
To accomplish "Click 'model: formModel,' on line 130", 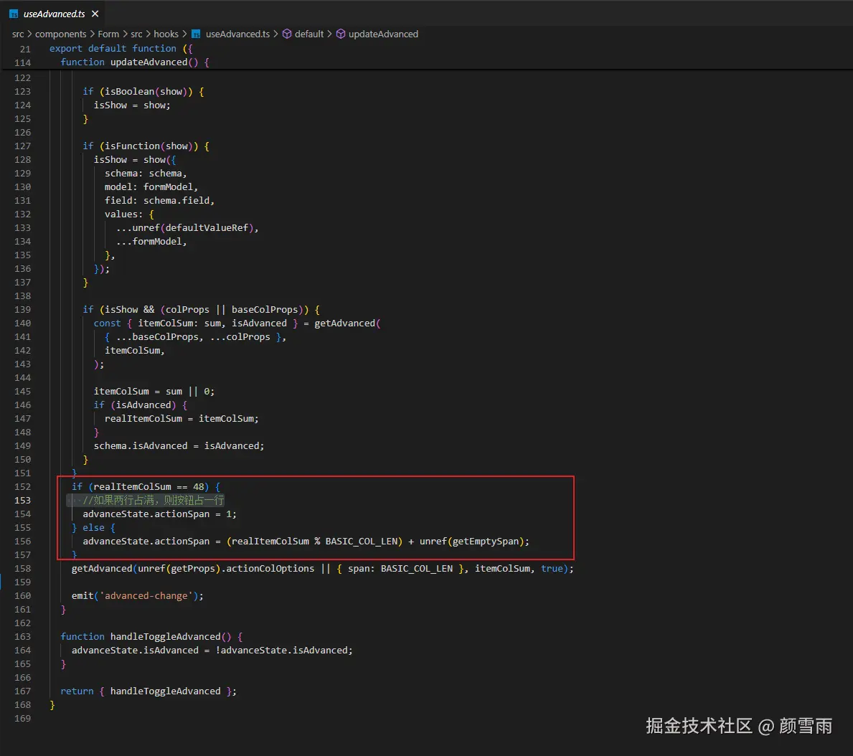I will pyautogui.click(x=151, y=187).
